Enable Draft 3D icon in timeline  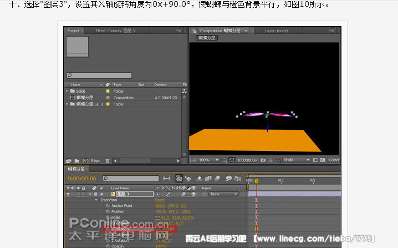coord(188,179)
